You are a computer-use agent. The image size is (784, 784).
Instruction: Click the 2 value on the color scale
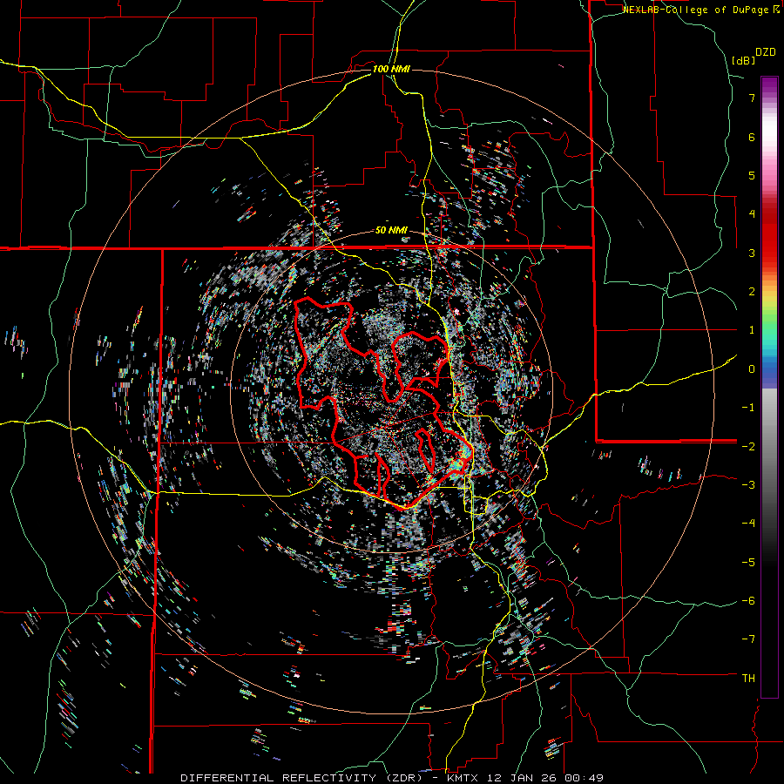(752, 292)
